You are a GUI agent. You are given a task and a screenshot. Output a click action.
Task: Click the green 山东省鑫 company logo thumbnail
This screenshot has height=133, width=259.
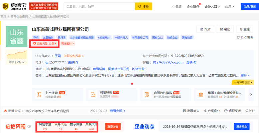pyautogui.click(x=17, y=36)
